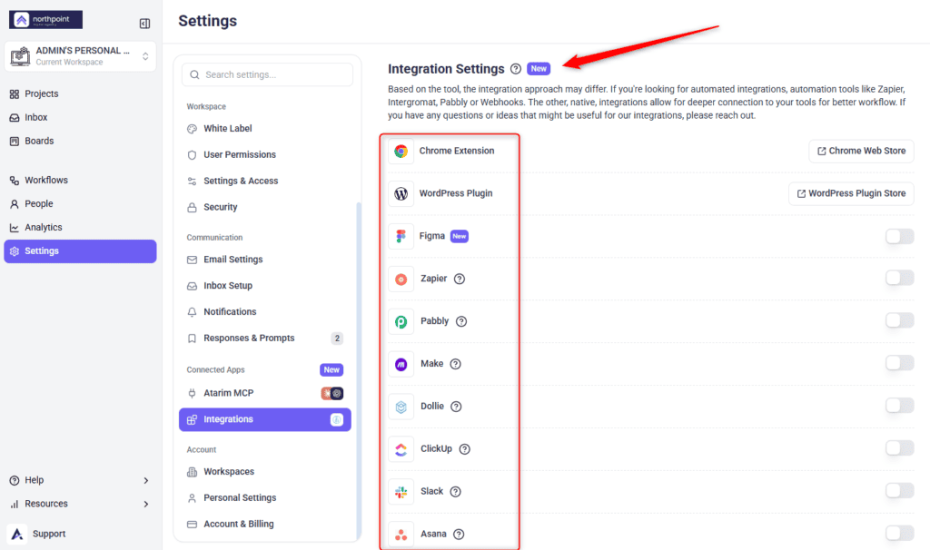The height and width of the screenshot is (550, 930).
Task: Click the help icon next to Make
Action: click(x=456, y=365)
